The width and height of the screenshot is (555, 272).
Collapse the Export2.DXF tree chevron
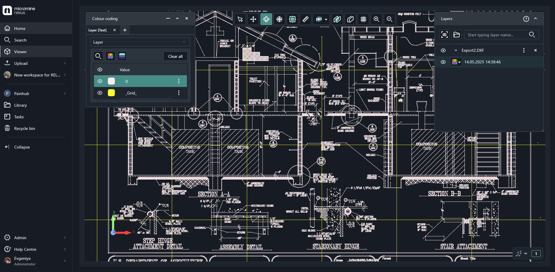click(456, 50)
